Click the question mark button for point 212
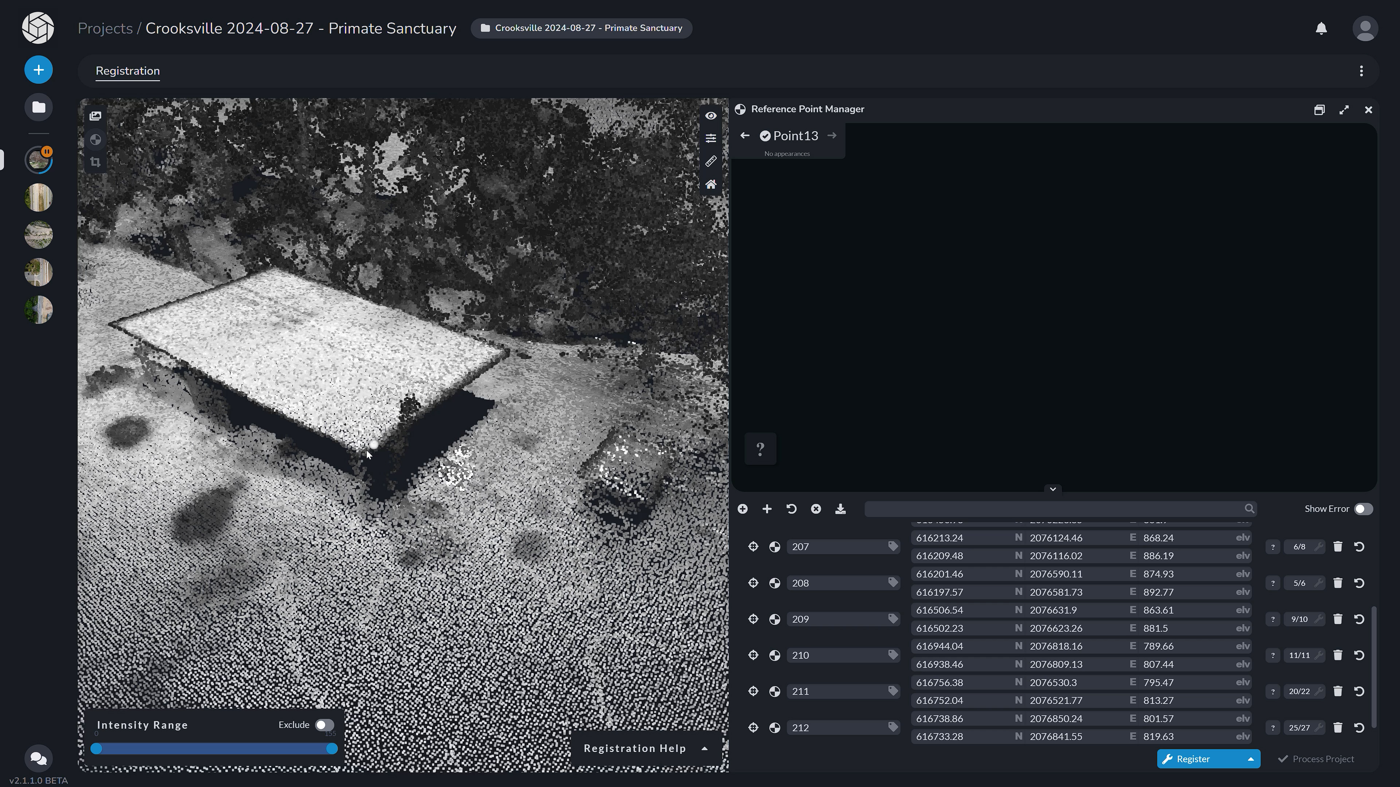Screen dimensions: 1400x787 point(1272,728)
